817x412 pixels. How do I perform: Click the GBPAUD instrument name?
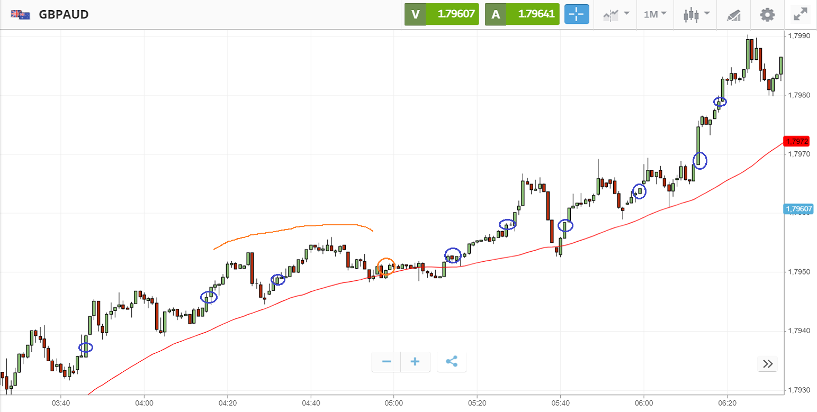click(64, 14)
